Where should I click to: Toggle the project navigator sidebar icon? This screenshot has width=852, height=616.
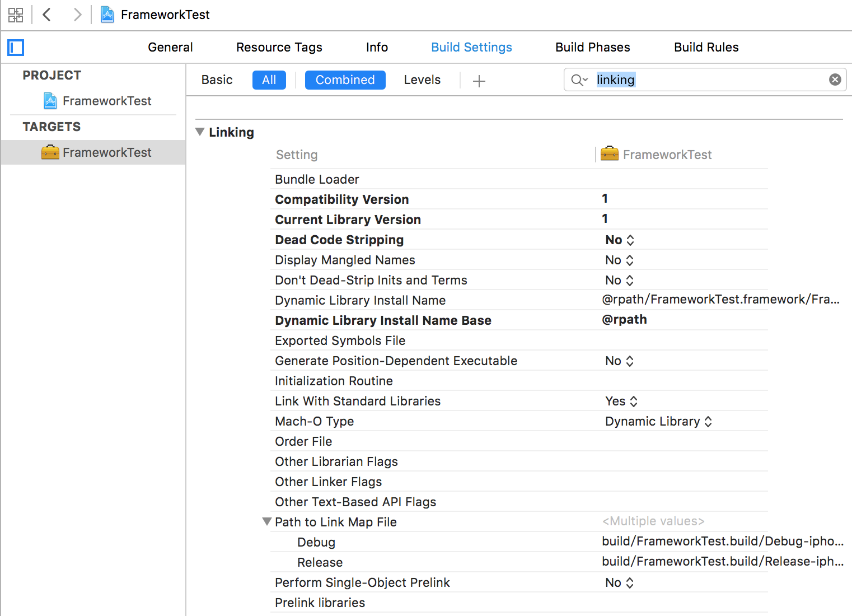[x=16, y=48]
